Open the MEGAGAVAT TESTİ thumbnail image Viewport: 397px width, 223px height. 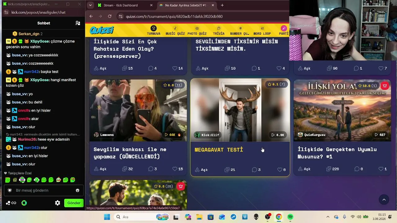(240, 110)
